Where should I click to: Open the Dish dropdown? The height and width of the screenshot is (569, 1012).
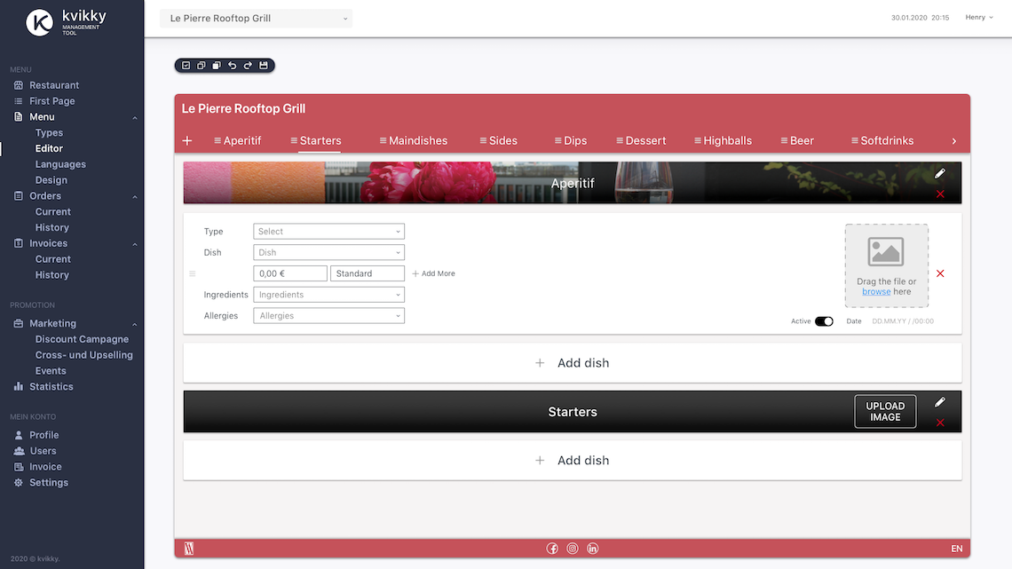click(x=328, y=252)
